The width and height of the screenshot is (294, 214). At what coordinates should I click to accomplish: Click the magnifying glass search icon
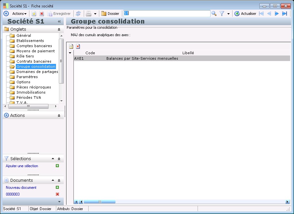pyautogui.click(x=214, y=14)
